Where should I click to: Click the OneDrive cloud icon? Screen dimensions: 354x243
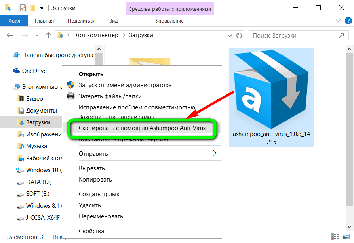[16, 71]
